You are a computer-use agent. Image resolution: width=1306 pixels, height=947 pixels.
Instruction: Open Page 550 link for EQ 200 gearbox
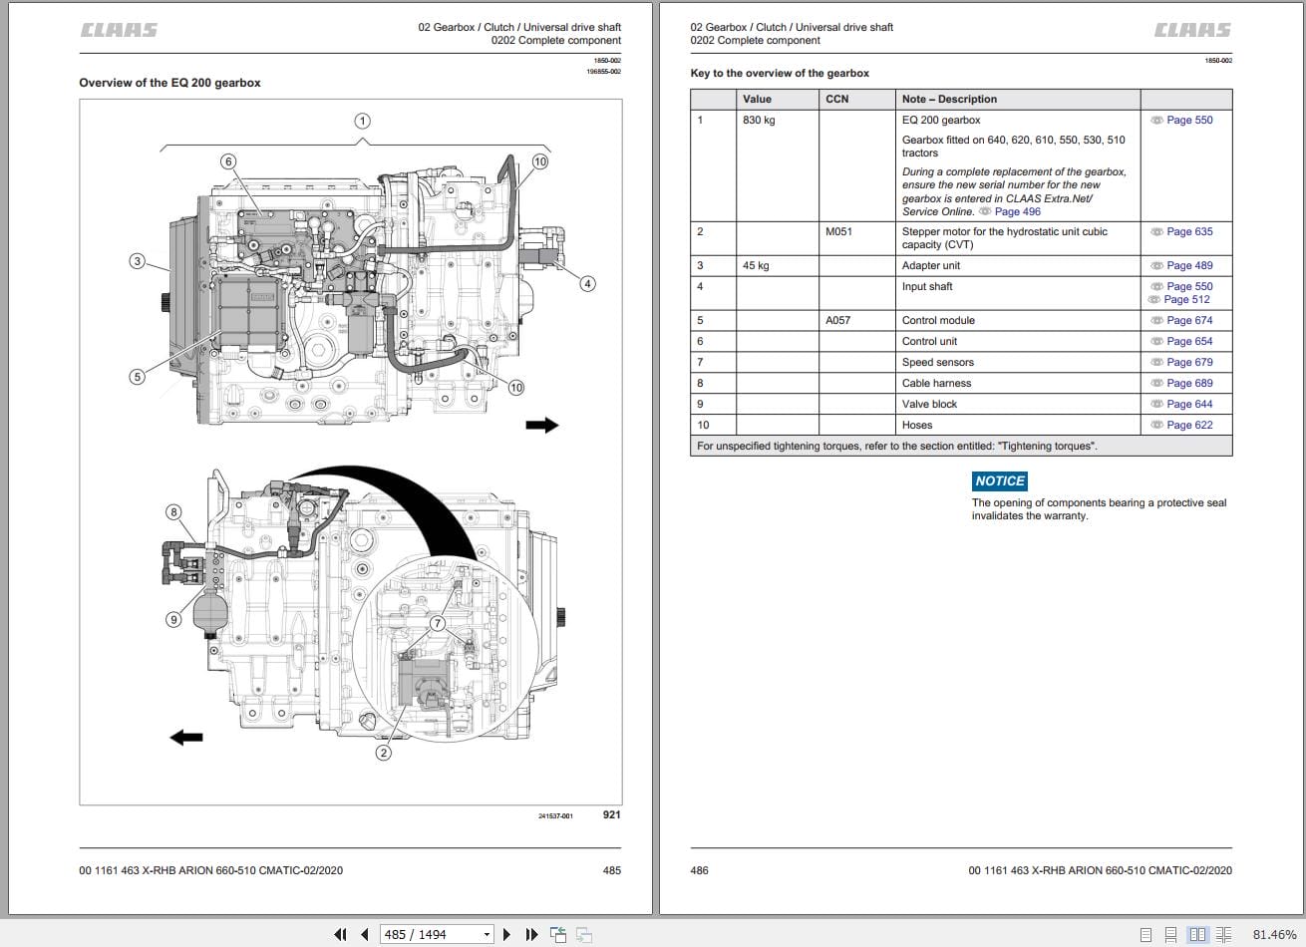click(x=1189, y=120)
